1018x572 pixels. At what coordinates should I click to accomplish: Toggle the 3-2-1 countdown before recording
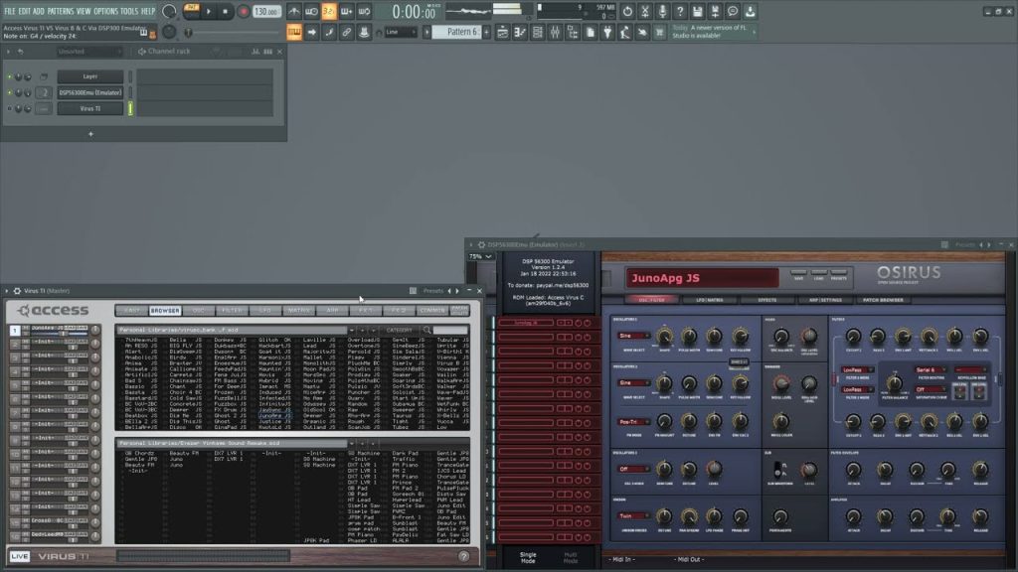pos(329,12)
